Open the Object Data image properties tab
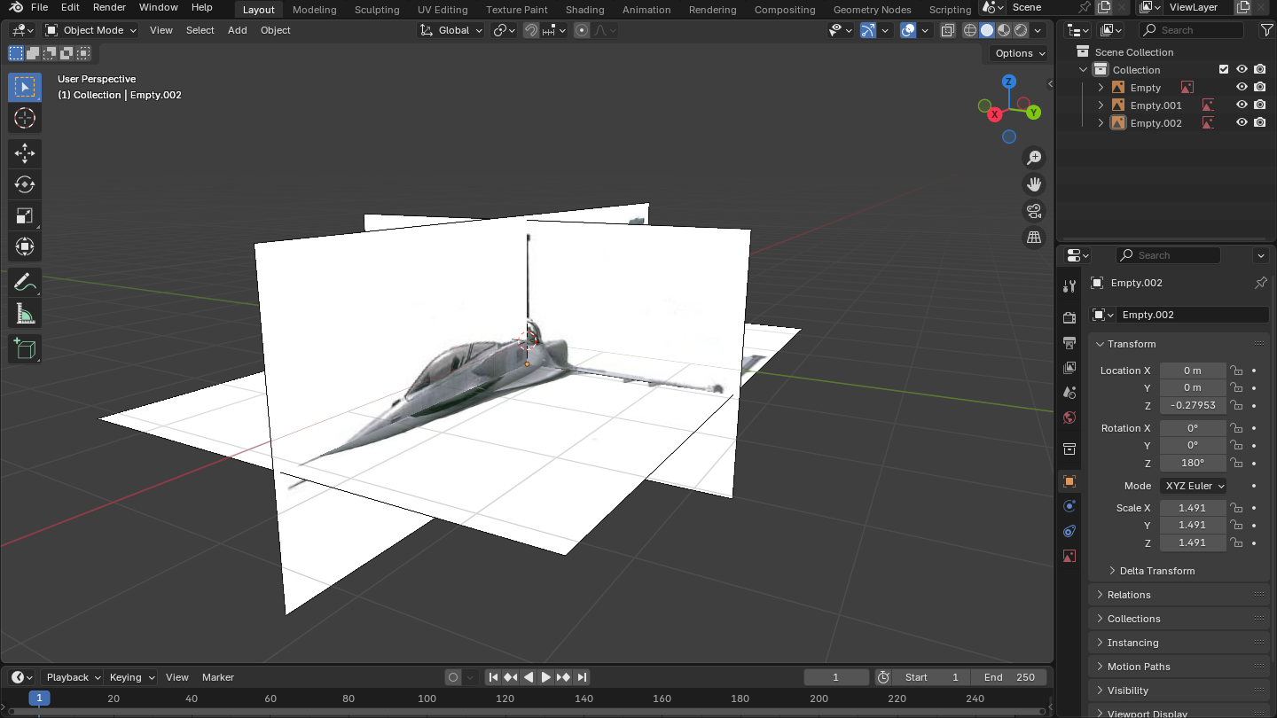 1069,556
